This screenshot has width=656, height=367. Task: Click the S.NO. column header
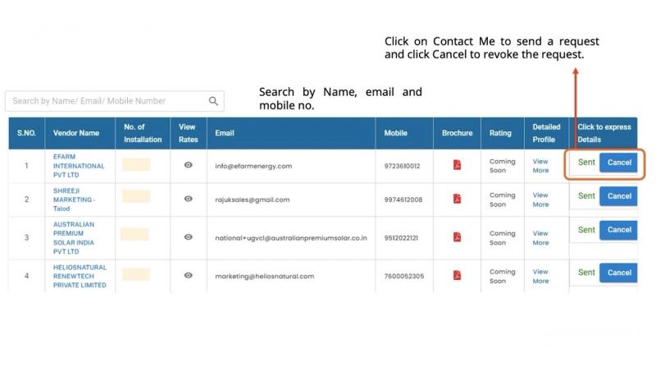(26, 133)
